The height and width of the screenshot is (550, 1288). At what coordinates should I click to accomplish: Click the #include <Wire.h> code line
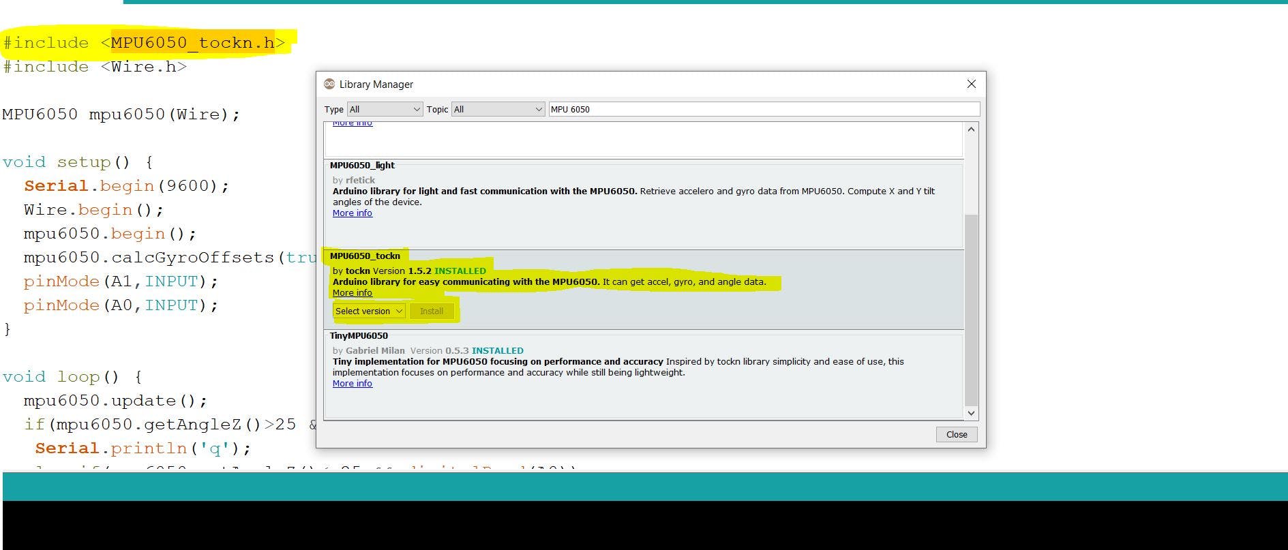95,67
